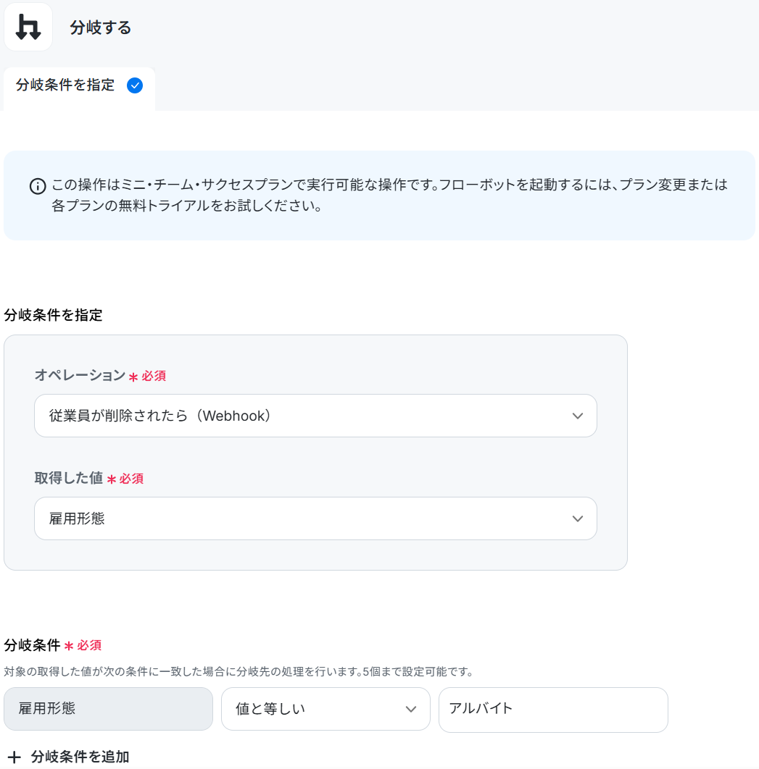Click the blue checkmark icon on the tab

tap(135, 85)
